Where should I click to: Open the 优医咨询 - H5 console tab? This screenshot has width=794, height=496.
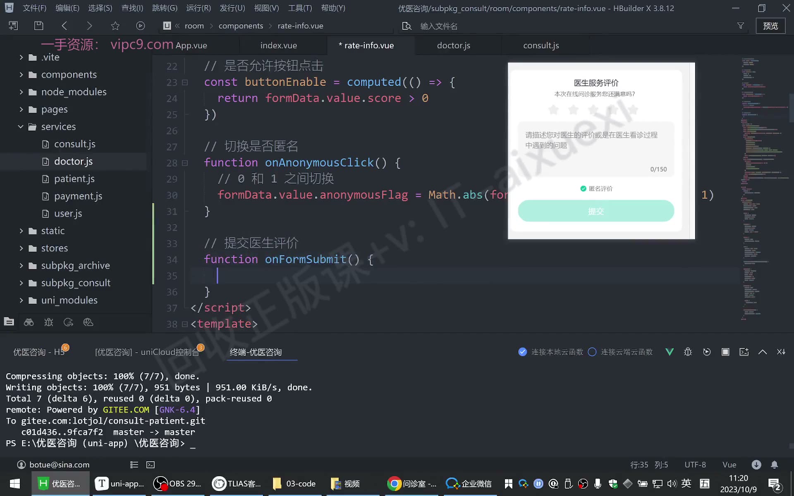(x=40, y=352)
